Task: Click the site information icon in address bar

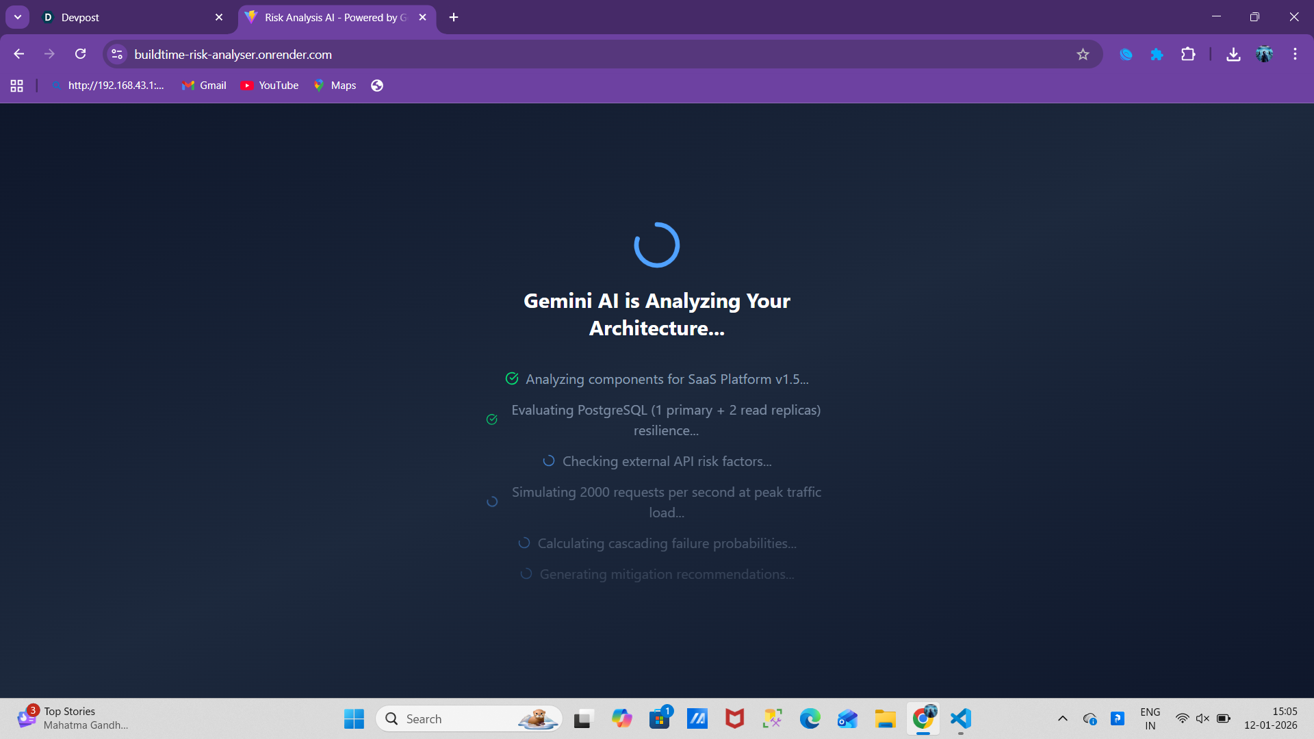Action: pyautogui.click(x=117, y=54)
